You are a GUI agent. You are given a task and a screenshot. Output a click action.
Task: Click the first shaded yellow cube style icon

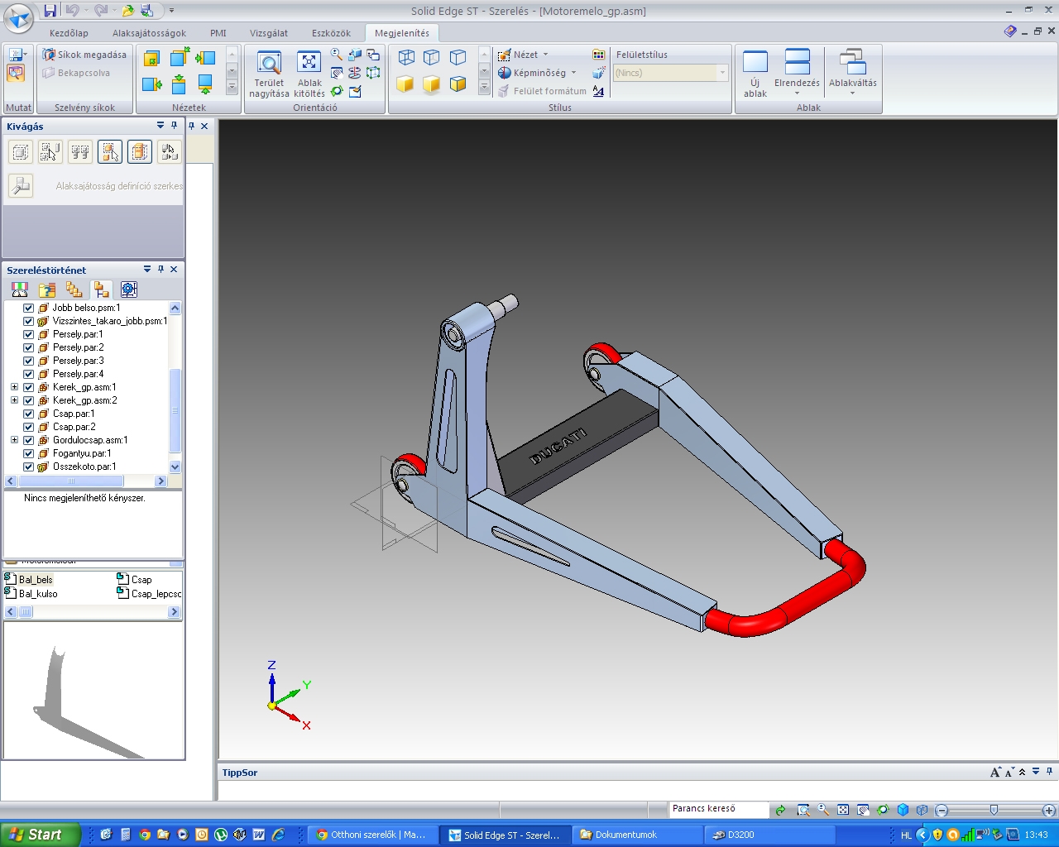point(405,84)
